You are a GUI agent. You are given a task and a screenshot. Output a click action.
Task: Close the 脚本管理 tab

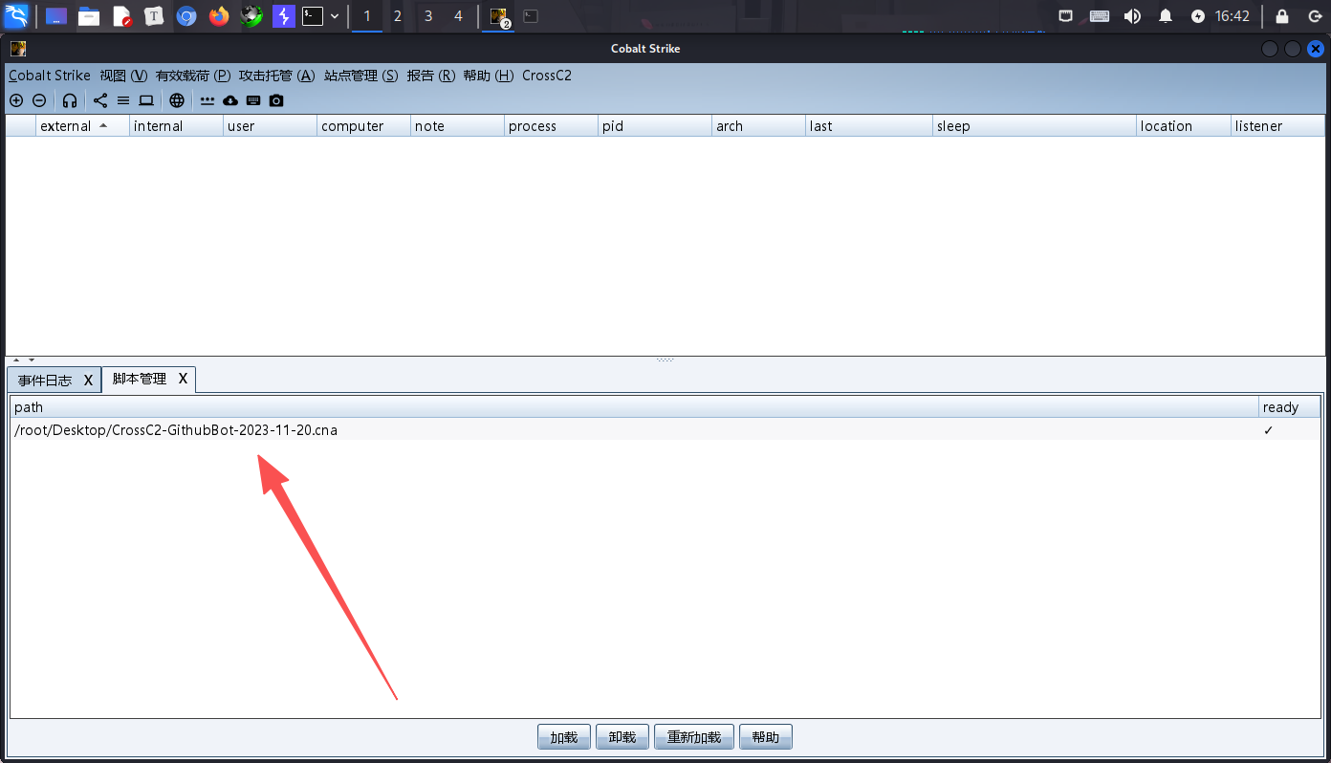click(x=183, y=380)
